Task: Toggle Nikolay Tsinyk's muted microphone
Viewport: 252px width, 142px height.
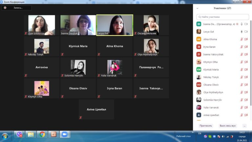Action: coord(241,77)
